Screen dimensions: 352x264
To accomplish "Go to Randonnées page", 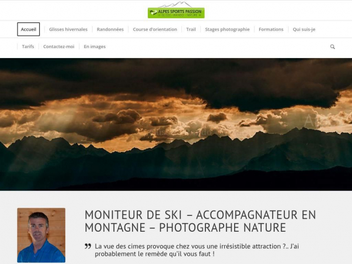I will 110,29.
